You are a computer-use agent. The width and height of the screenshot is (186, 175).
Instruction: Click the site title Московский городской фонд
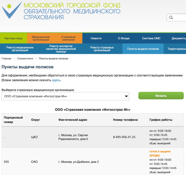pos(72,11)
